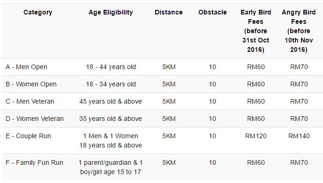Click the Angry Bird Fees header
The image size is (323, 183).
[x=299, y=31]
